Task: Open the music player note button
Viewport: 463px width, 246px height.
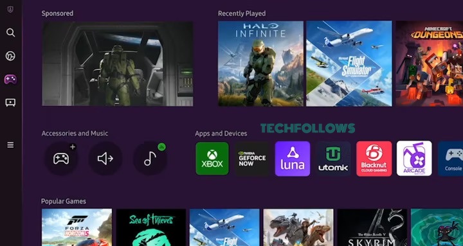Action: coord(150,159)
